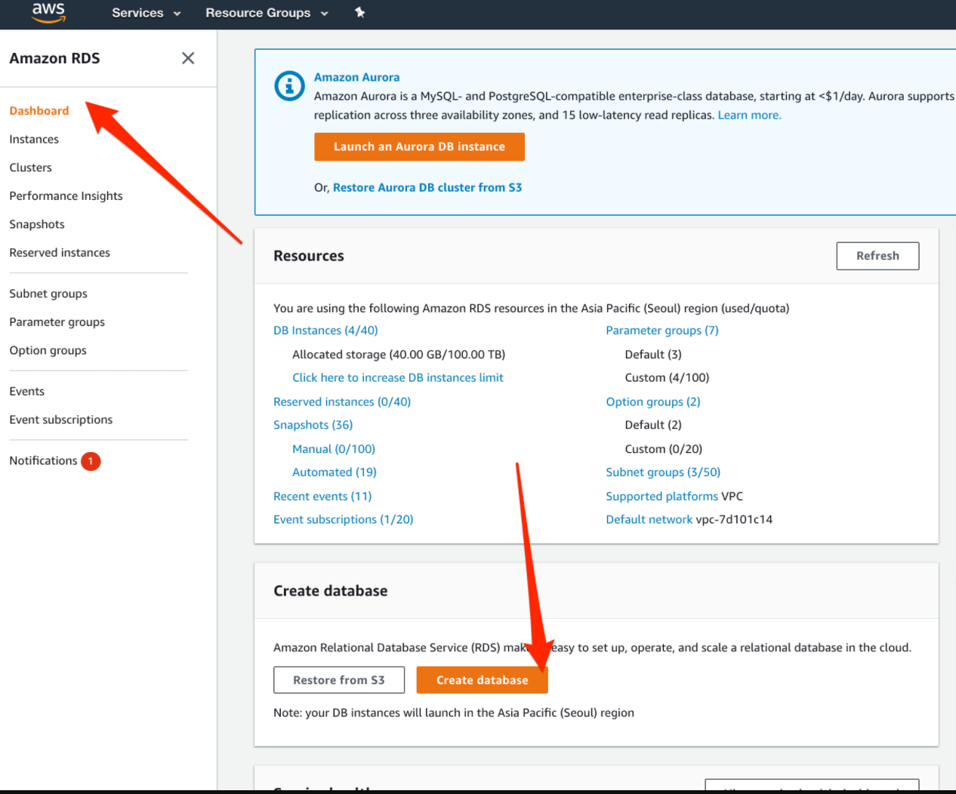Open Automated (19) snapshots link
Screen dimensions: 956x794
335,472
